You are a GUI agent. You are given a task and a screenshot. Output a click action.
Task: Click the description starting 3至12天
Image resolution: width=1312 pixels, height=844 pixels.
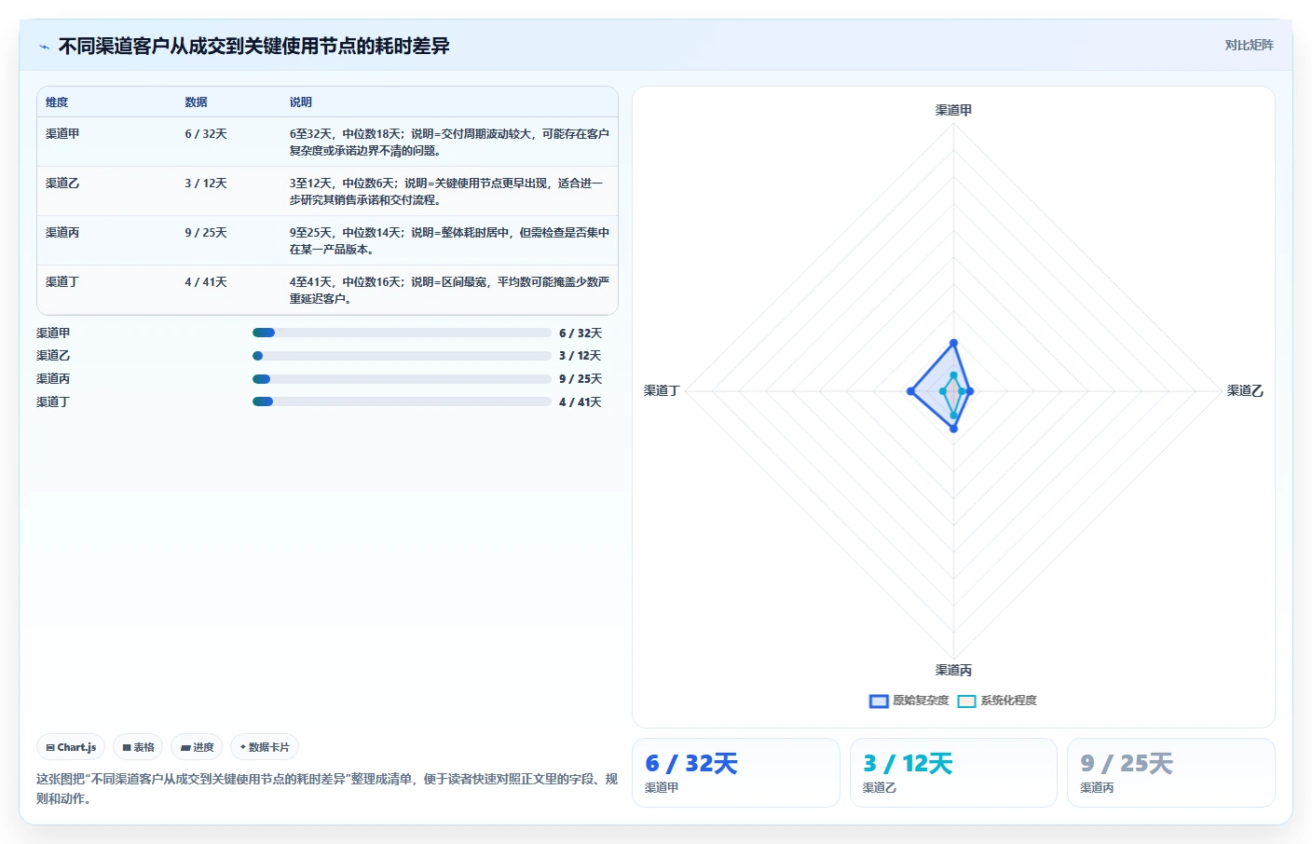447,191
